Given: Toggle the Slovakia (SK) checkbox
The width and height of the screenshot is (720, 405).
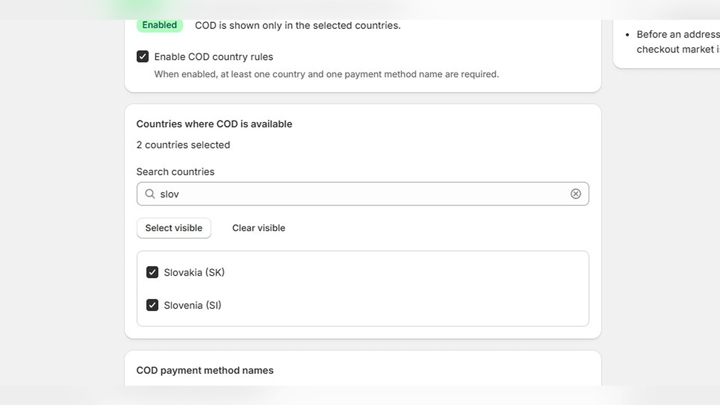Looking at the screenshot, I should pos(152,272).
